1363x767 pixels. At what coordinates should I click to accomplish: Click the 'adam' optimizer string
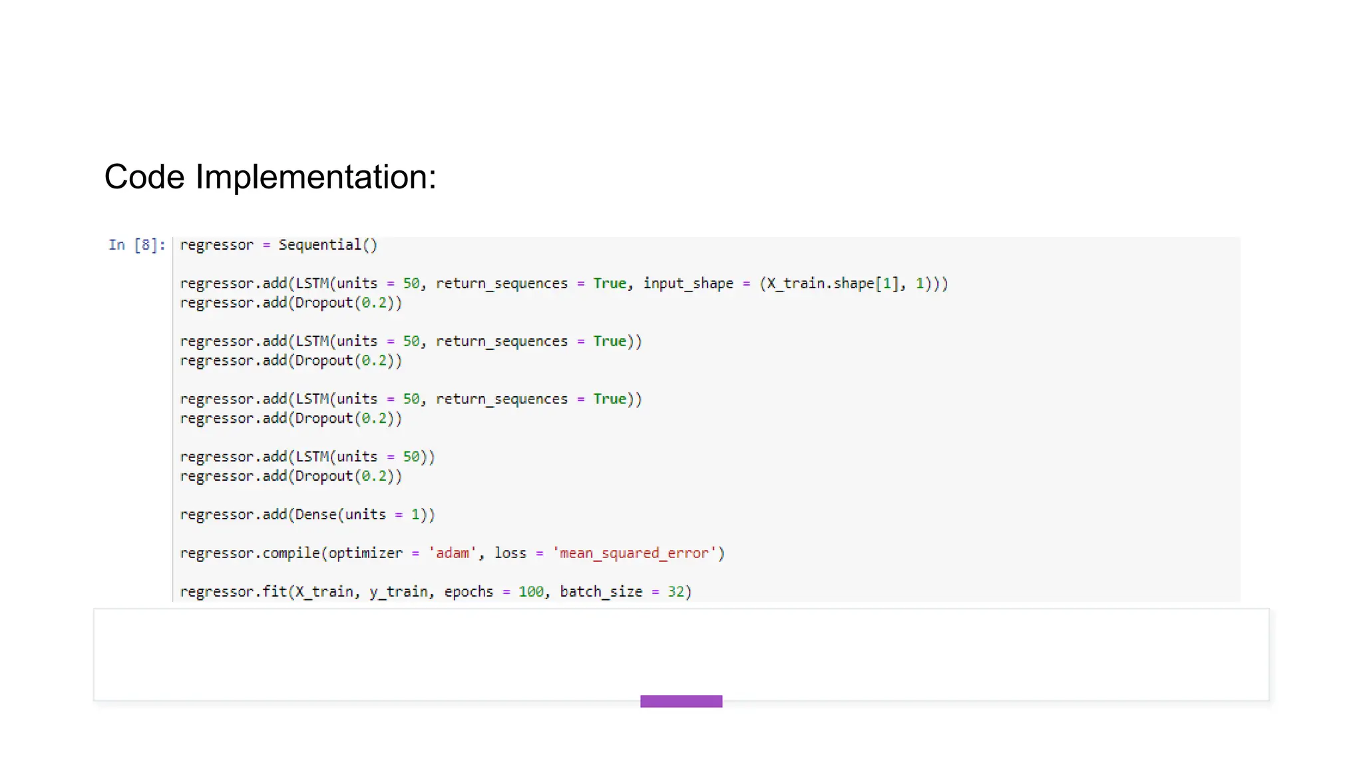pyautogui.click(x=453, y=553)
